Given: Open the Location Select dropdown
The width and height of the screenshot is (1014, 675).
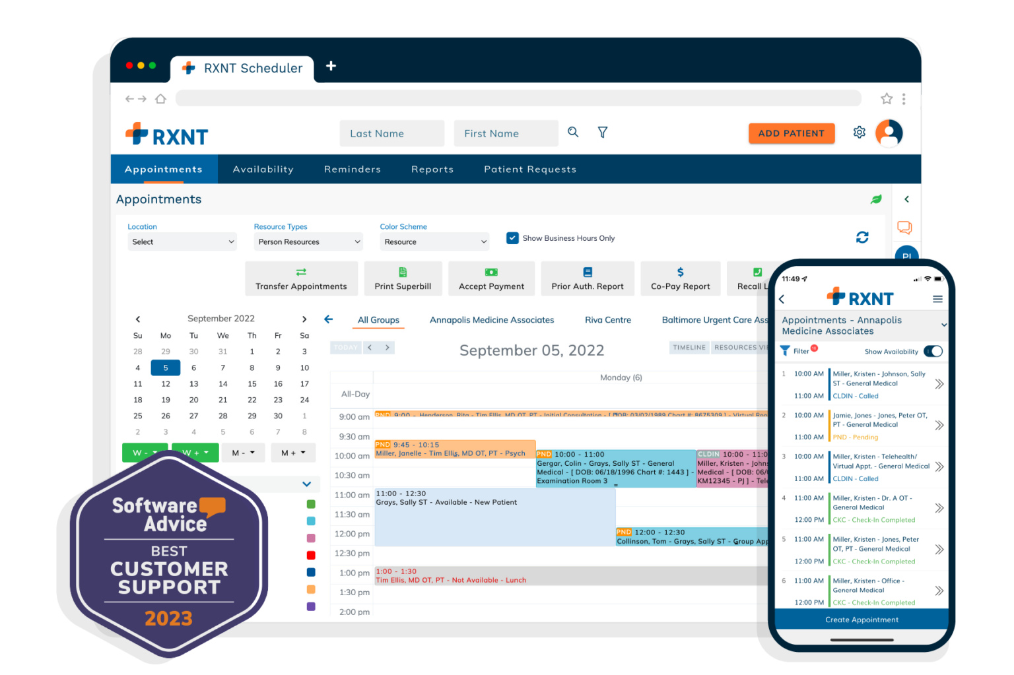Looking at the screenshot, I should 182,241.
